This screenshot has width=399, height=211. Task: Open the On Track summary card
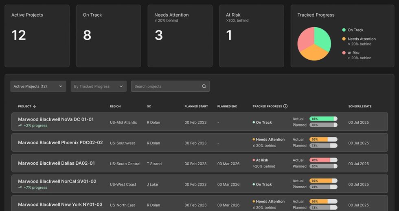point(108,36)
